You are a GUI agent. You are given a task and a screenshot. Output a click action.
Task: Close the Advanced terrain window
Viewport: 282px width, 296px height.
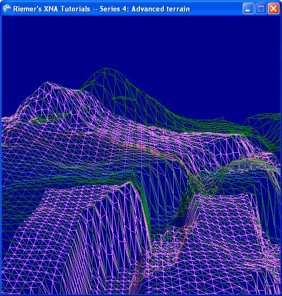[x=273, y=9]
